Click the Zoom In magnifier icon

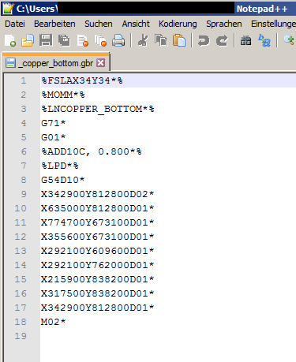[x=289, y=41]
